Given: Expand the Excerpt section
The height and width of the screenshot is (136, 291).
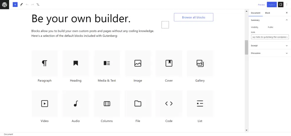Looking at the screenshot, I should click(287, 46).
